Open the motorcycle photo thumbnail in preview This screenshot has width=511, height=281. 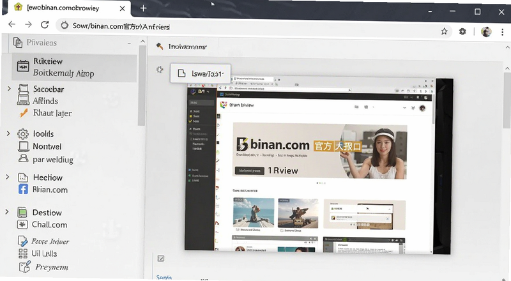298,213
